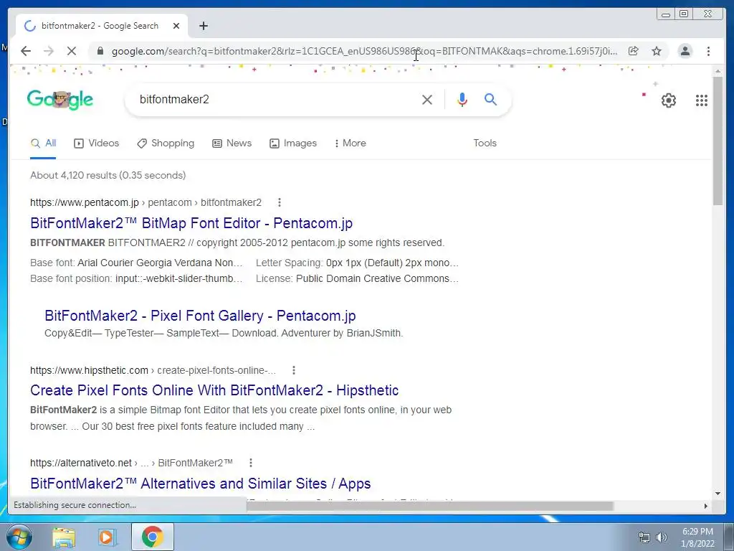Click the https://www.pentacom.jp breadcrumb URL
The image size is (734, 551).
[x=85, y=202]
